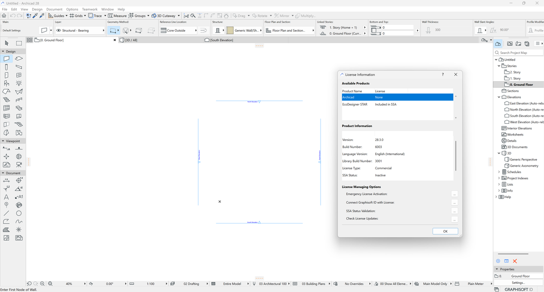Select the Door tool
544x292 pixels.
[6, 75]
